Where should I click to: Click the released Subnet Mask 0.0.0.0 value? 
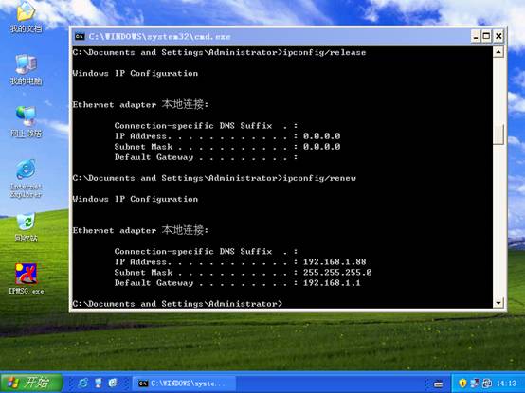pos(322,147)
